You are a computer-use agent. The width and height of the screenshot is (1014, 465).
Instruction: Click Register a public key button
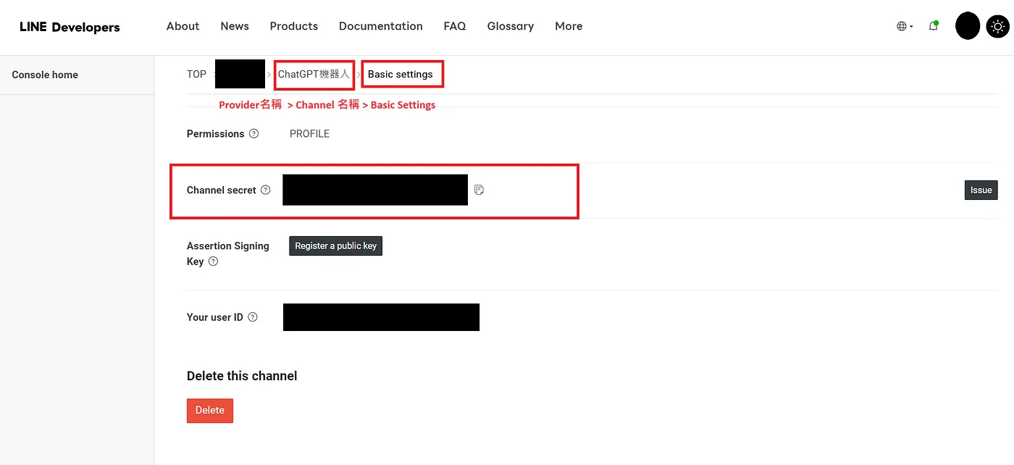[x=335, y=246]
